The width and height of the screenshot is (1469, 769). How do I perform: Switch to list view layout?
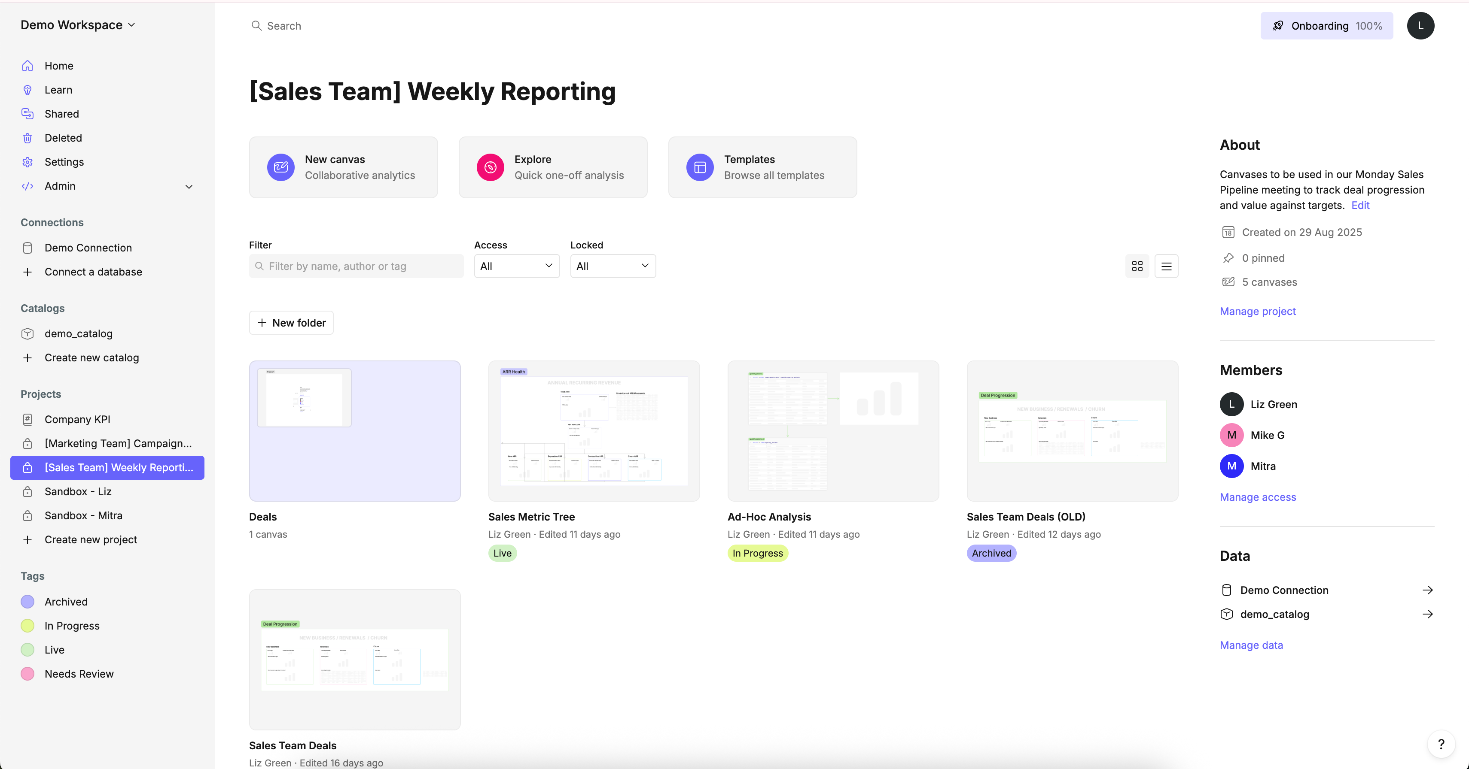coord(1166,266)
